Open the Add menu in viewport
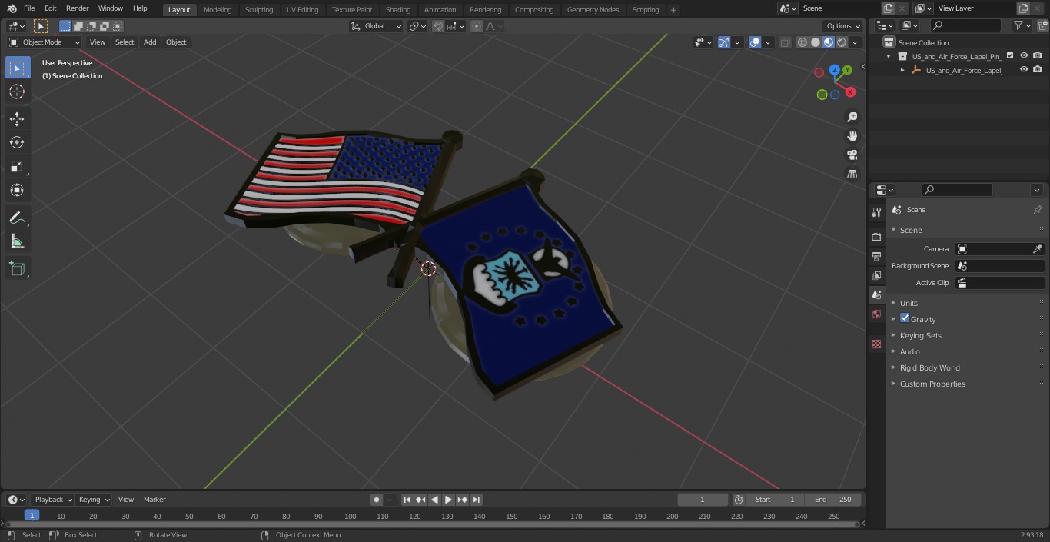 coord(150,42)
